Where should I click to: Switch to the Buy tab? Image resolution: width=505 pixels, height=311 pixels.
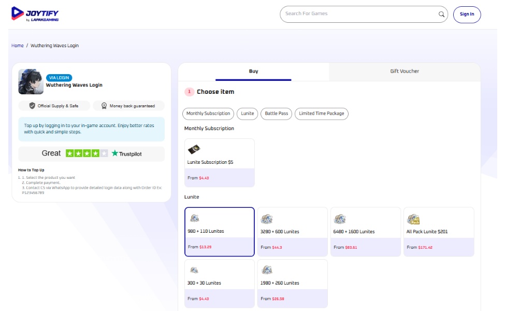253,72
